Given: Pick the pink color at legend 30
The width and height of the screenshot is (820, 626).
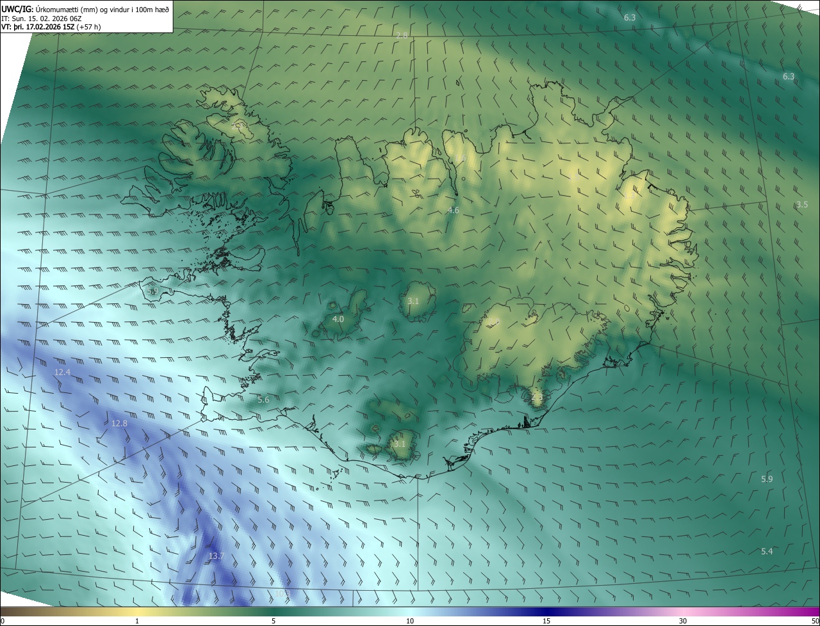Looking at the screenshot, I should click(x=683, y=611).
